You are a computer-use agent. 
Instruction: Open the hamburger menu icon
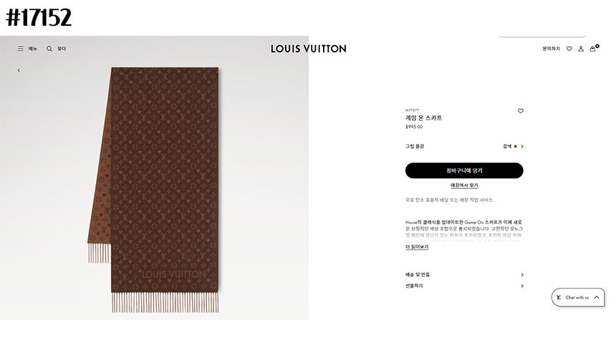(21, 49)
